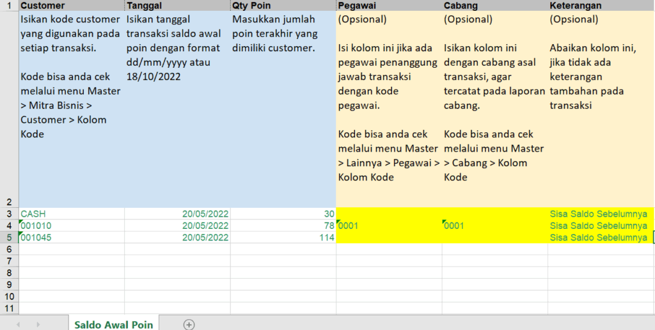Click the Qty Poin instruction cell

click(283, 109)
